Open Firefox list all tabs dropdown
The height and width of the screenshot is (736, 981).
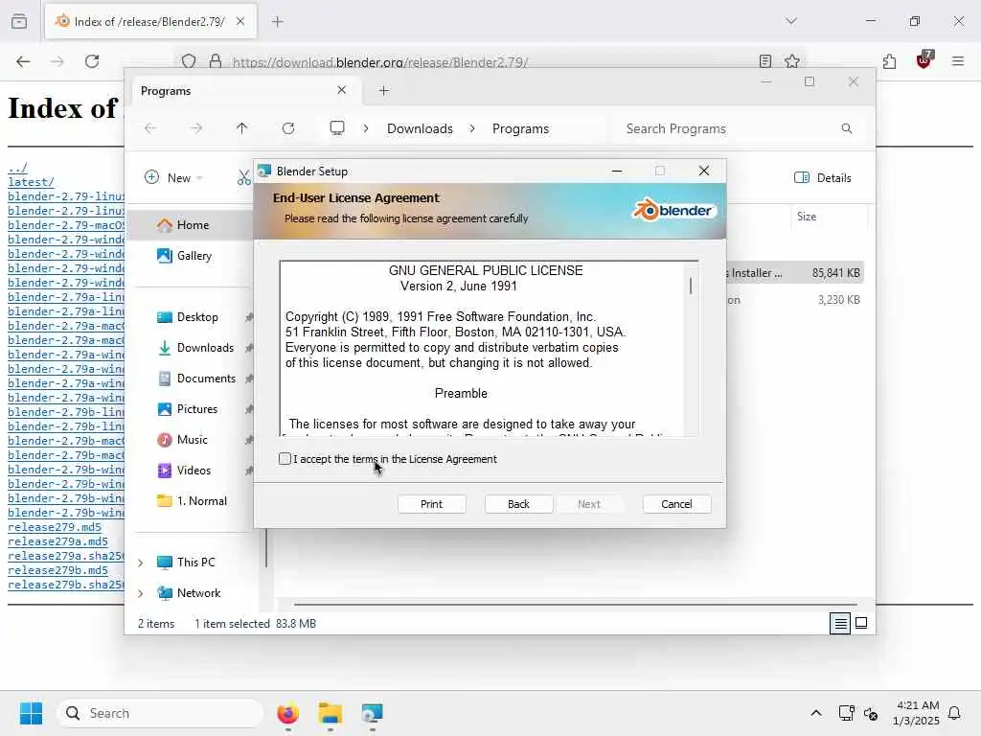pos(791,21)
